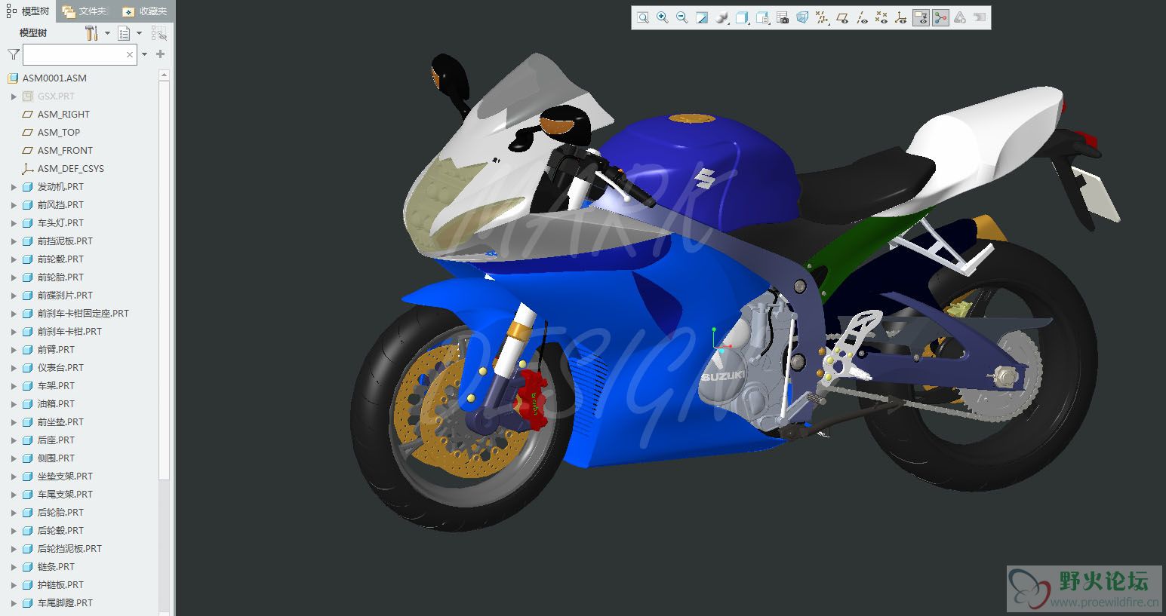This screenshot has height=616, width=1166.
Task: Select 前轮胎.PRT in the model tree
Action: tap(60, 277)
